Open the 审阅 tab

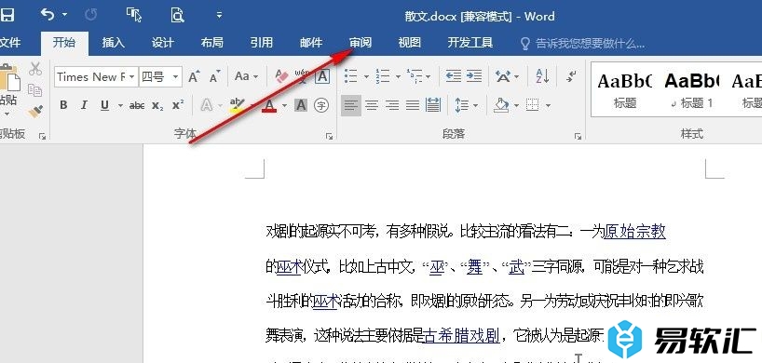(x=361, y=43)
